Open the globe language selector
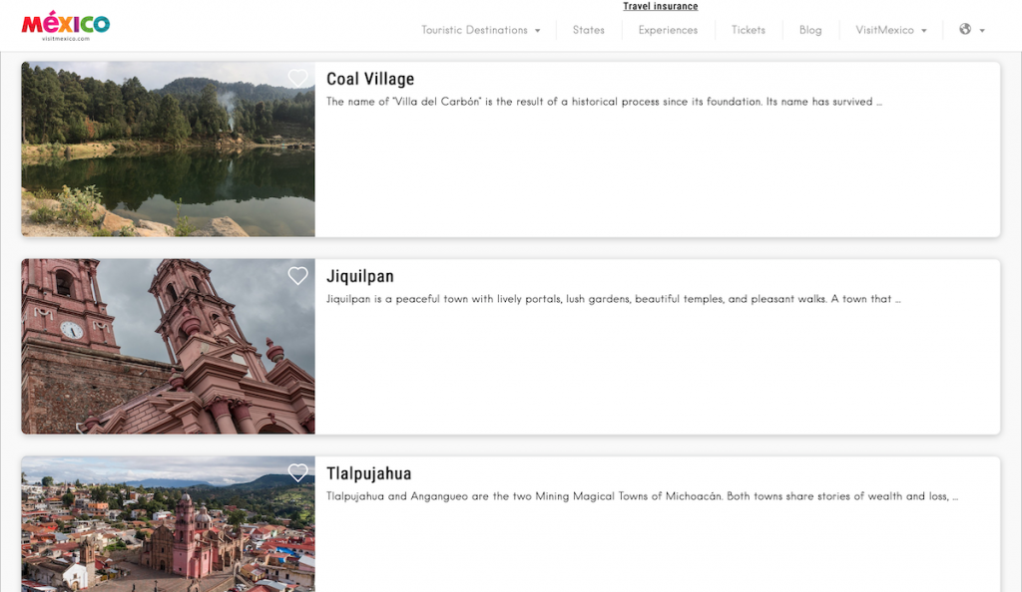This screenshot has height=592, width=1022. [x=965, y=29]
